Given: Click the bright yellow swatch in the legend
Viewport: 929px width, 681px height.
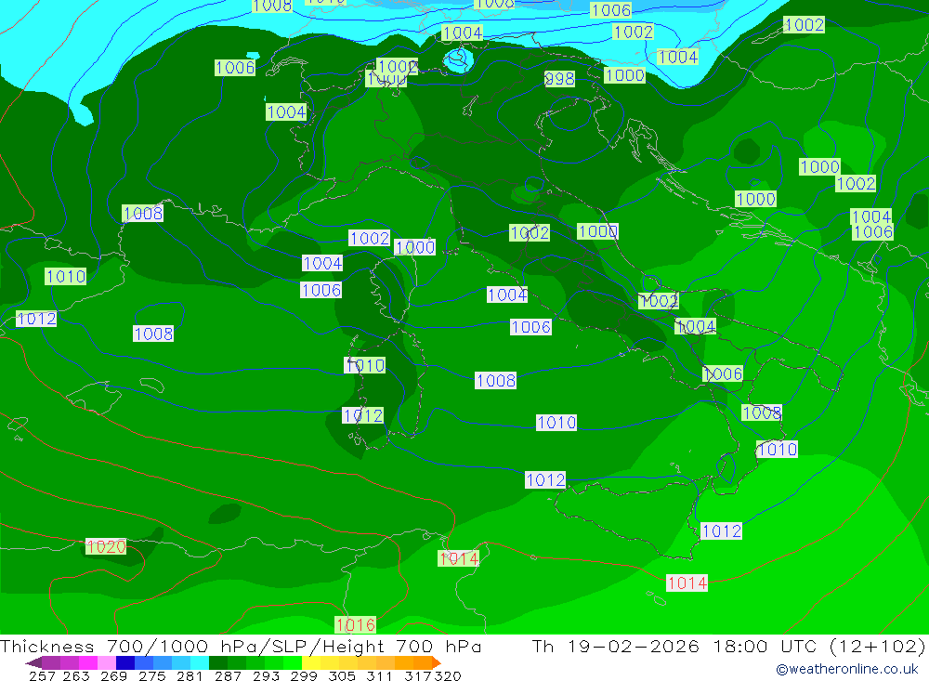Looking at the screenshot, I should (x=311, y=663).
